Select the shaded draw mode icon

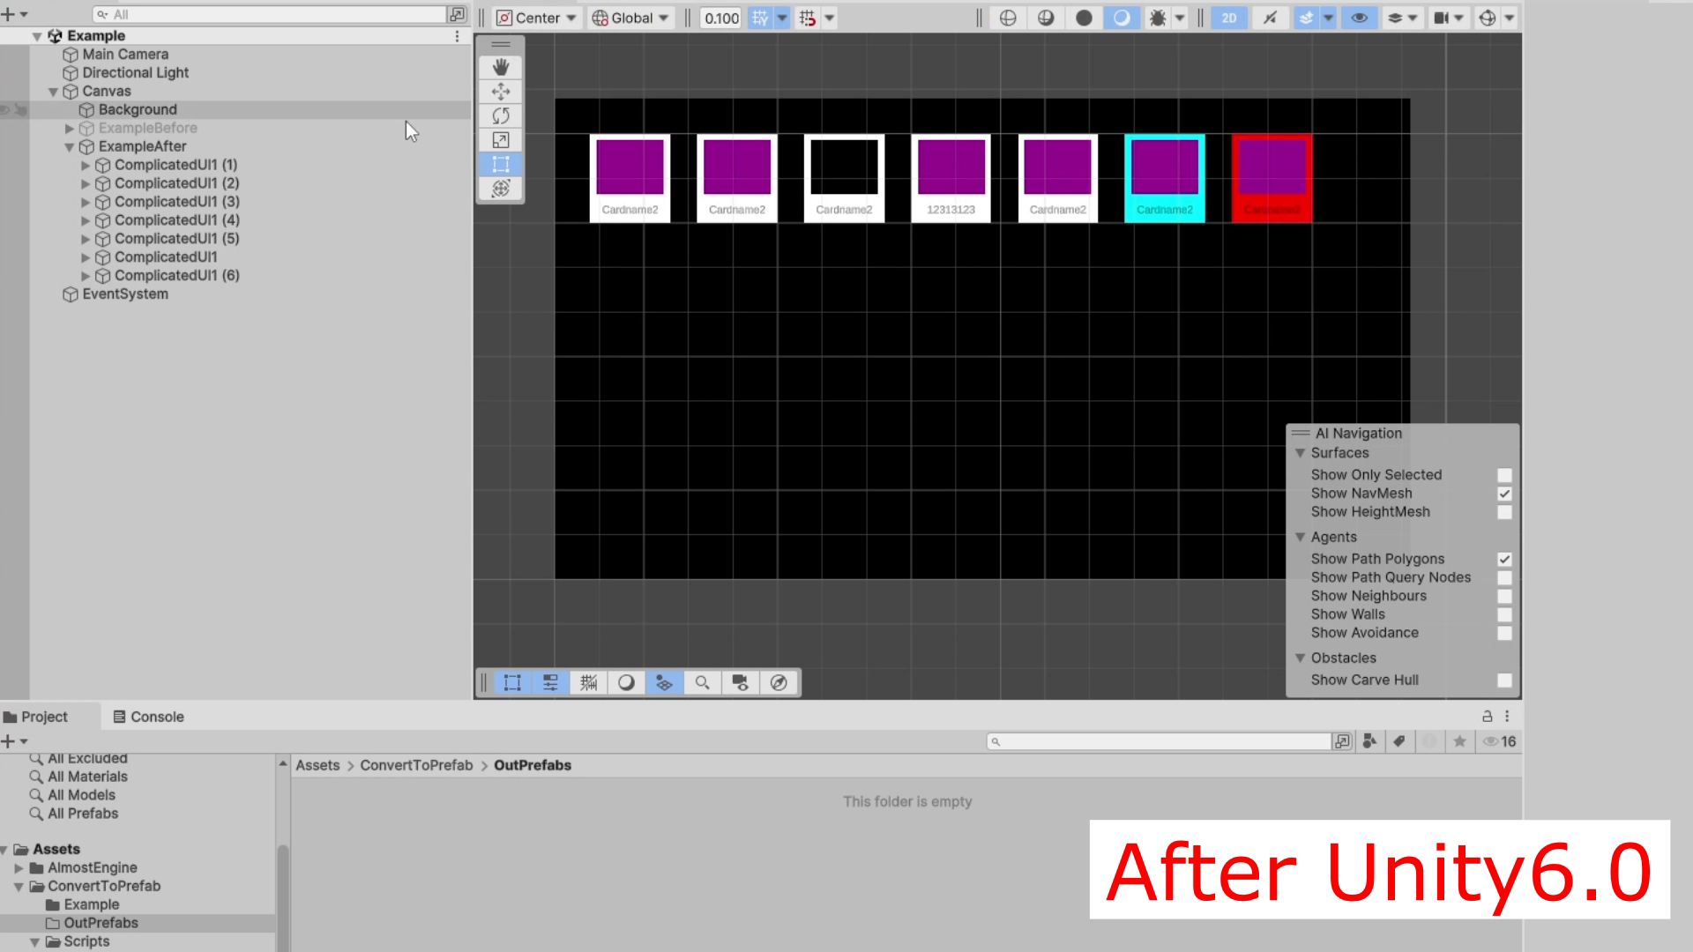click(1122, 18)
